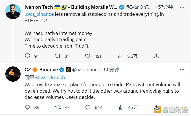Like Ivan on Tech's tweet

[89, 56]
